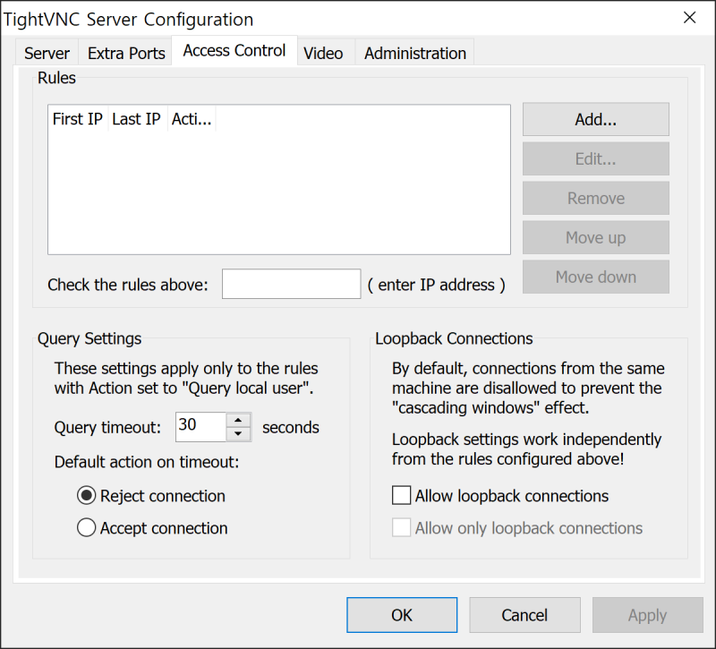Confirm settings with the OK button

coord(401,615)
